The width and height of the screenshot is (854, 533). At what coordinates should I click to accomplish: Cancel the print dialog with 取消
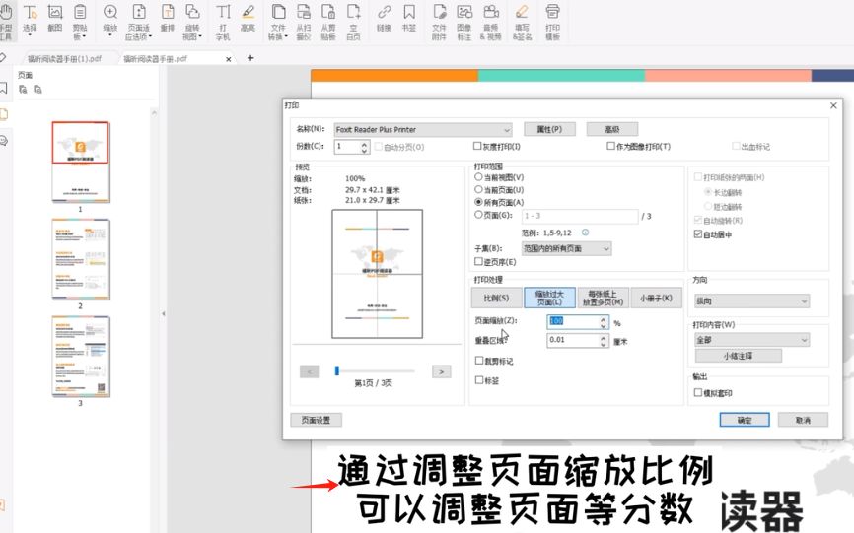coord(803,420)
